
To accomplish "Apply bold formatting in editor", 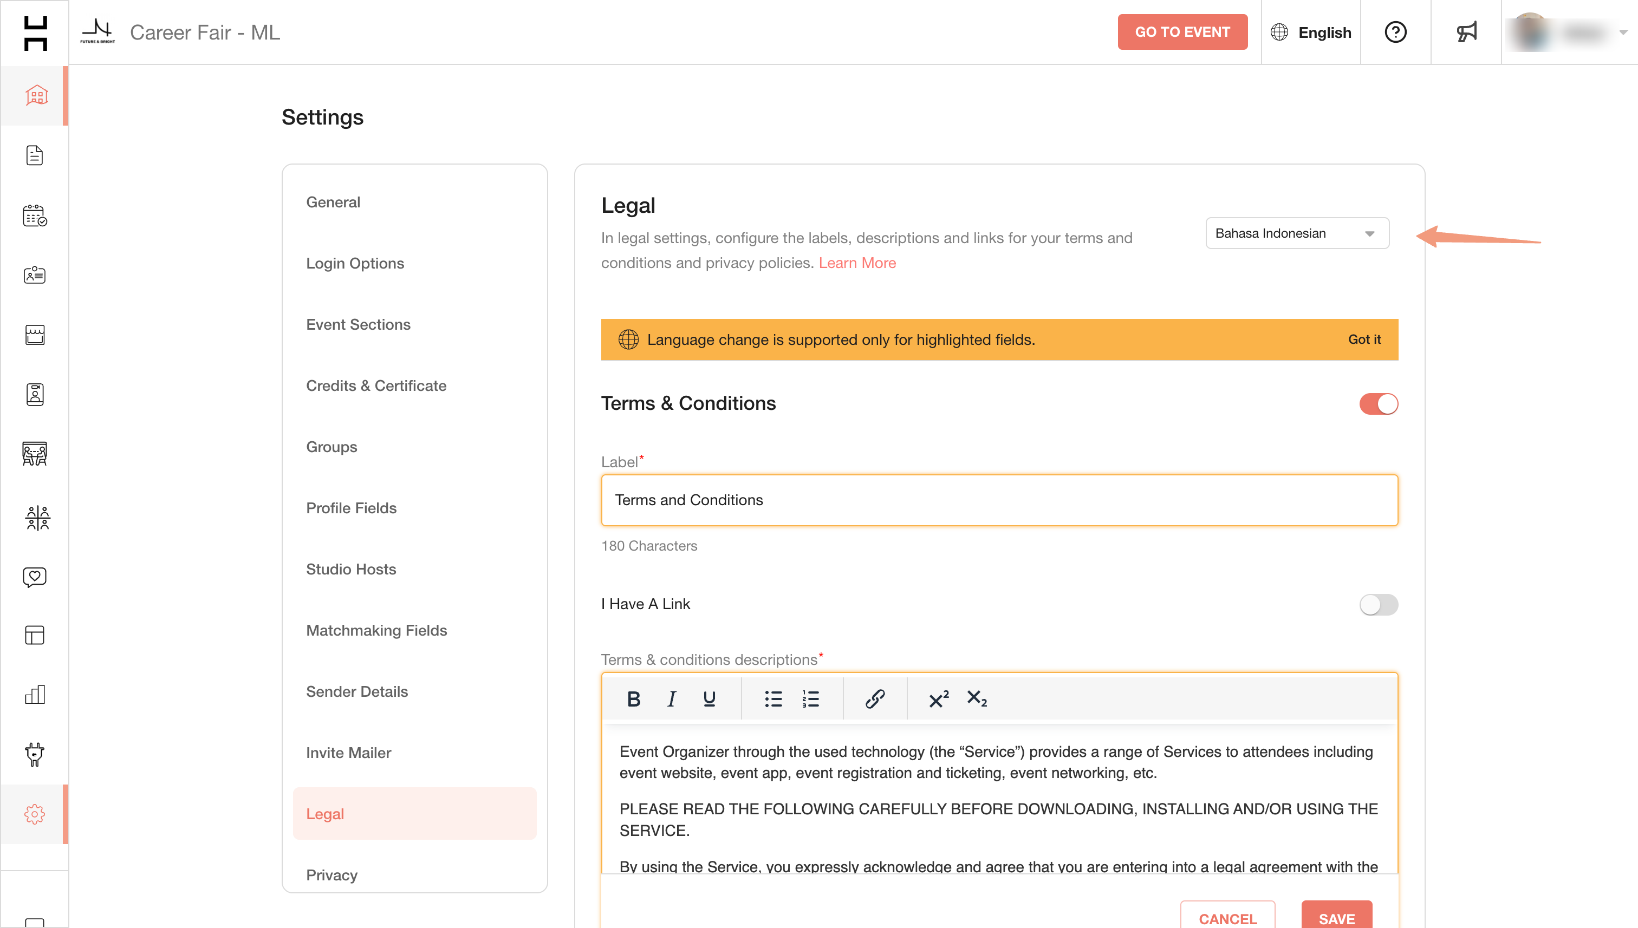I will [x=634, y=699].
